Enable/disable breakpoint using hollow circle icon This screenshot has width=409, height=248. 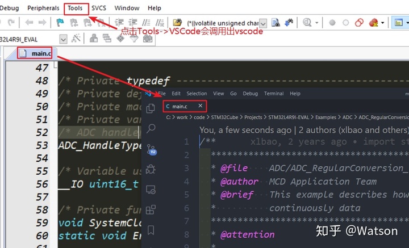345,23
